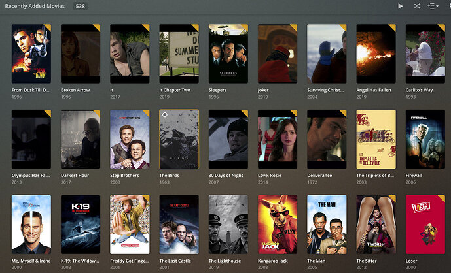The height and width of the screenshot is (273, 451).
Task: Open the Sleepers poster
Action: (228, 54)
